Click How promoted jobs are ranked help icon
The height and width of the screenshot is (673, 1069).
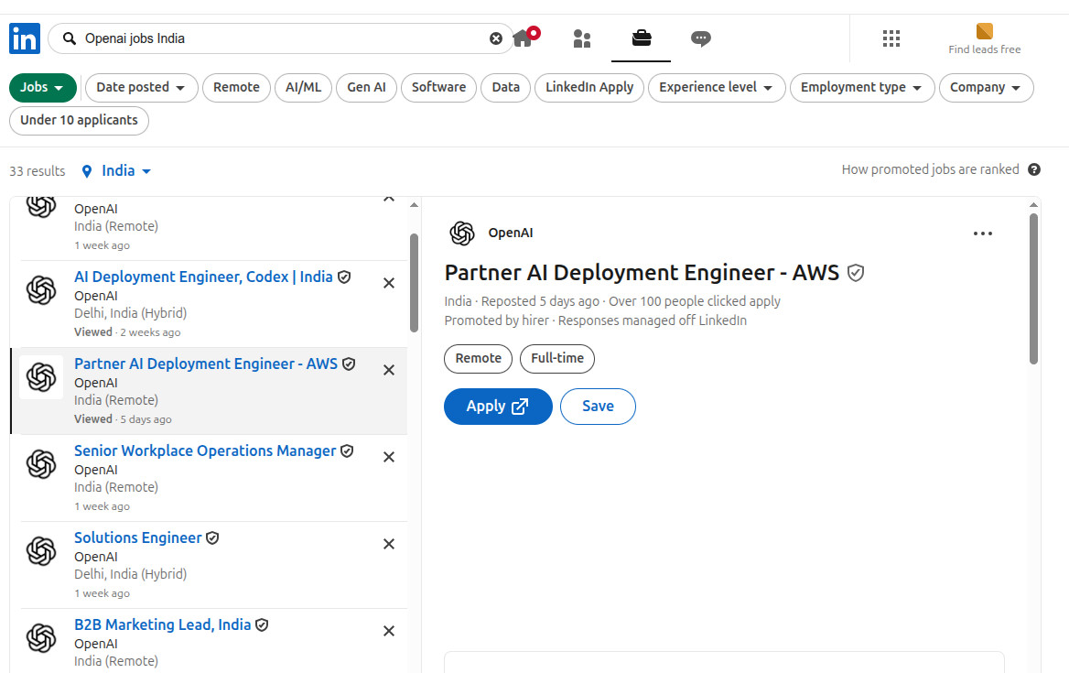[x=1033, y=169]
